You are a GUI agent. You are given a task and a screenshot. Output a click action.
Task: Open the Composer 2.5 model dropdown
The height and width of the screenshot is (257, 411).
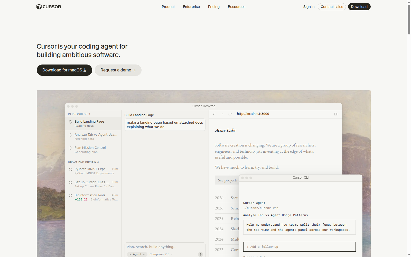point(161,254)
